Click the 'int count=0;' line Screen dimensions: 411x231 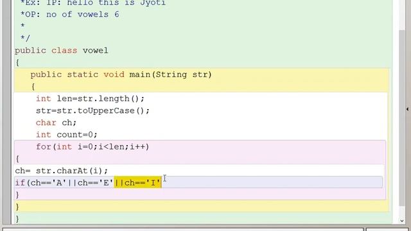(67, 135)
